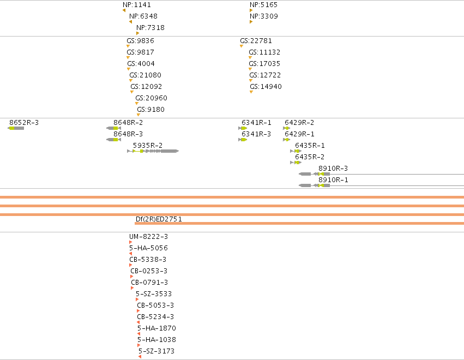The width and height of the screenshot is (464, 360).
Task: Click the 6341R-1 gene glyph
Action: [x=243, y=128]
